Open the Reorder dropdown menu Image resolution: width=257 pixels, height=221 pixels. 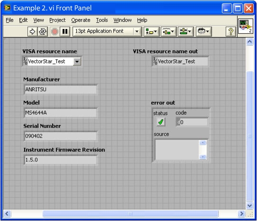[x=204, y=31]
